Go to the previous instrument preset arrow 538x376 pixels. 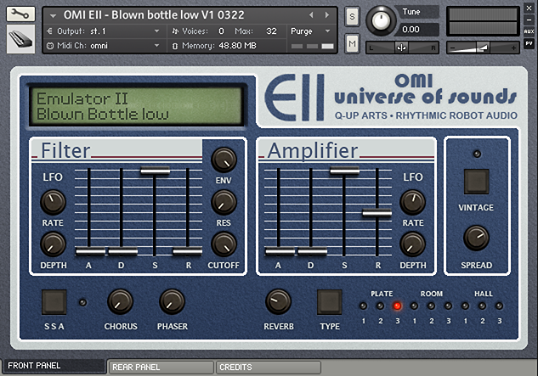pos(311,14)
